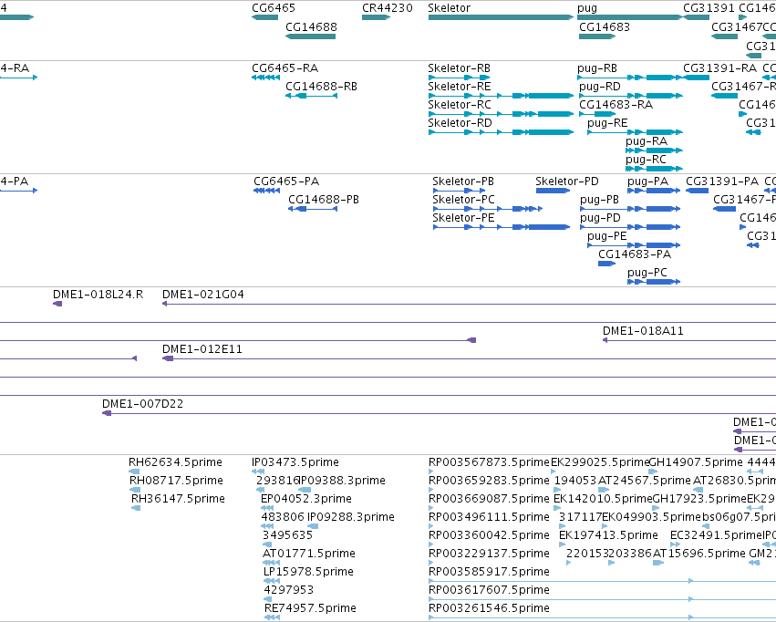Image resolution: width=776 pixels, height=622 pixels.
Task: Click protein pug-PC
Action: point(654,282)
